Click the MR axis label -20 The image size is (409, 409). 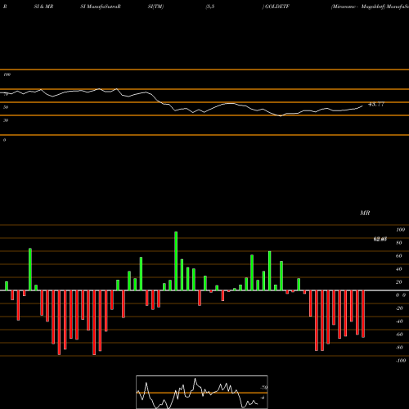(x=399, y=308)
